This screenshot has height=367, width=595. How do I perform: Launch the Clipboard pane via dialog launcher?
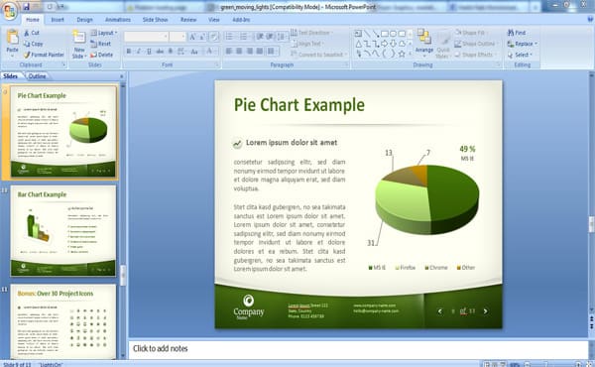tap(63, 64)
